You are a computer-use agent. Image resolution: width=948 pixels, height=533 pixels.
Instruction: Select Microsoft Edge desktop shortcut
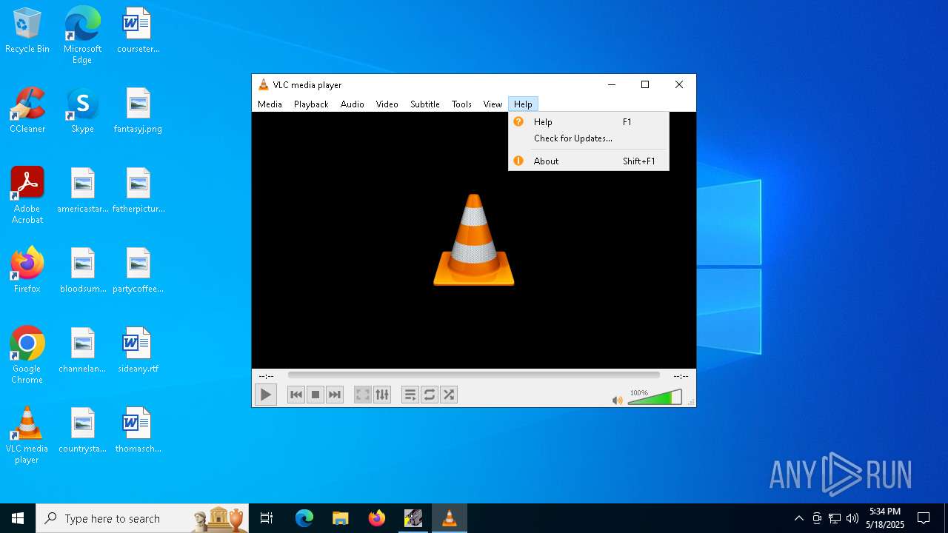click(82, 36)
